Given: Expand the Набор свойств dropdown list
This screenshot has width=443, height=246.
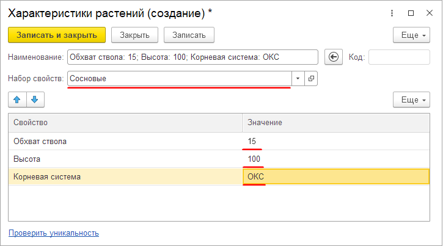Looking at the screenshot, I should click(298, 78).
